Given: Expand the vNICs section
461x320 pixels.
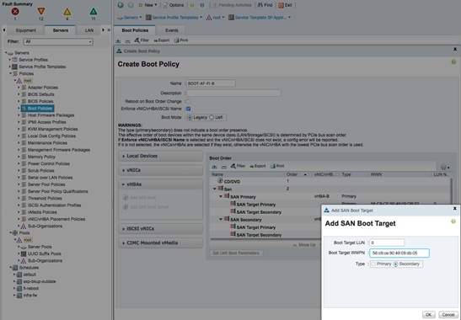Looking at the screenshot, I should [x=160, y=170].
